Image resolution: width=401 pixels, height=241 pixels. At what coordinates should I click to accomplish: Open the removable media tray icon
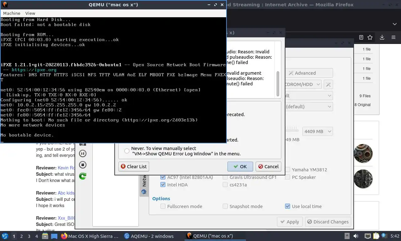(347, 236)
